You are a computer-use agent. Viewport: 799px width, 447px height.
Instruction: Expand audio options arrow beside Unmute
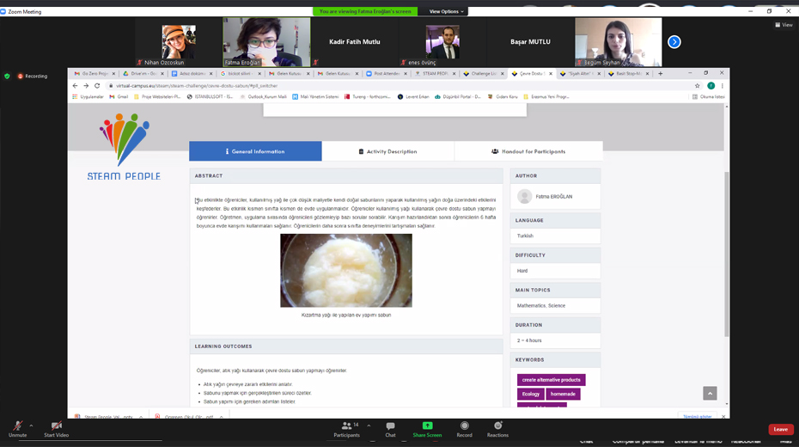(x=31, y=426)
